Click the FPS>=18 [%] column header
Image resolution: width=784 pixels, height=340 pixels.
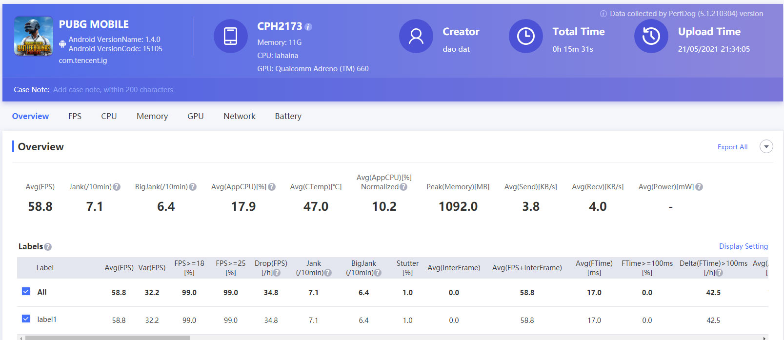tap(189, 268)
